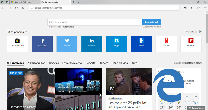Screen dimensions: 208x110
Task: Go back using the back arrow
Action: pos(3,8)
